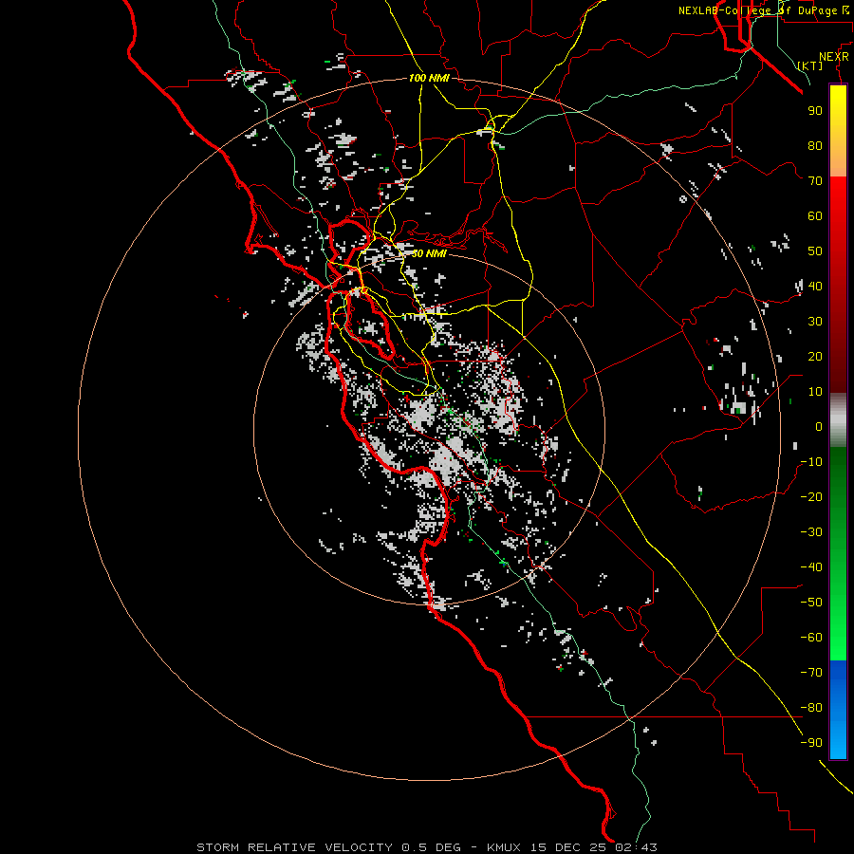This screenshot has height=854, width=854.
Task: Click the 0 value on velocity scale
Action: pos(819,426)
